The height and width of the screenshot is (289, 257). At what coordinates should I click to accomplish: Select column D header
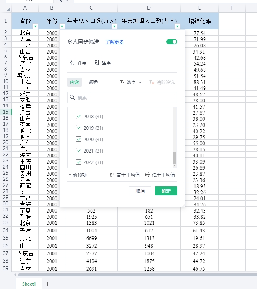pos(149,8)
